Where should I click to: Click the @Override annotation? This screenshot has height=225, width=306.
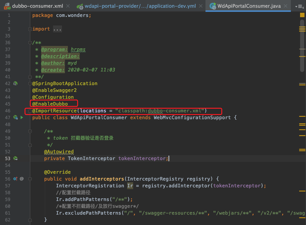(58, 172)
